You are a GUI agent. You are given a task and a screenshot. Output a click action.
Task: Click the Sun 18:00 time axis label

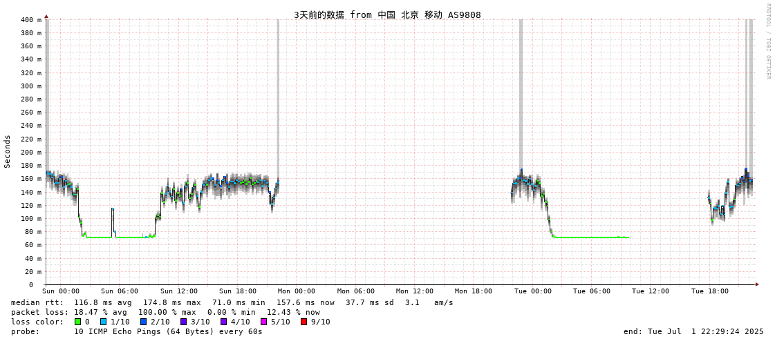click(238, 291)
